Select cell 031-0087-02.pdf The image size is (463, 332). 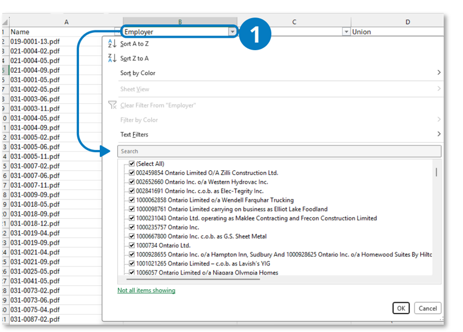55,319
